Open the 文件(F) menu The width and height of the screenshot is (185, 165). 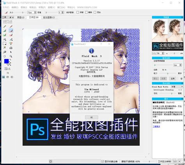(6, 7)
